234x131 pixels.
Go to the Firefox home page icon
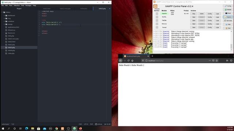coord(132,61)
